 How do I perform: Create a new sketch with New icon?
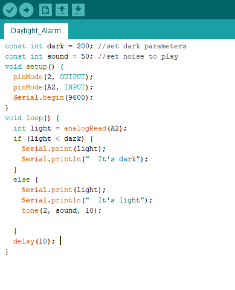pos(45,10)
